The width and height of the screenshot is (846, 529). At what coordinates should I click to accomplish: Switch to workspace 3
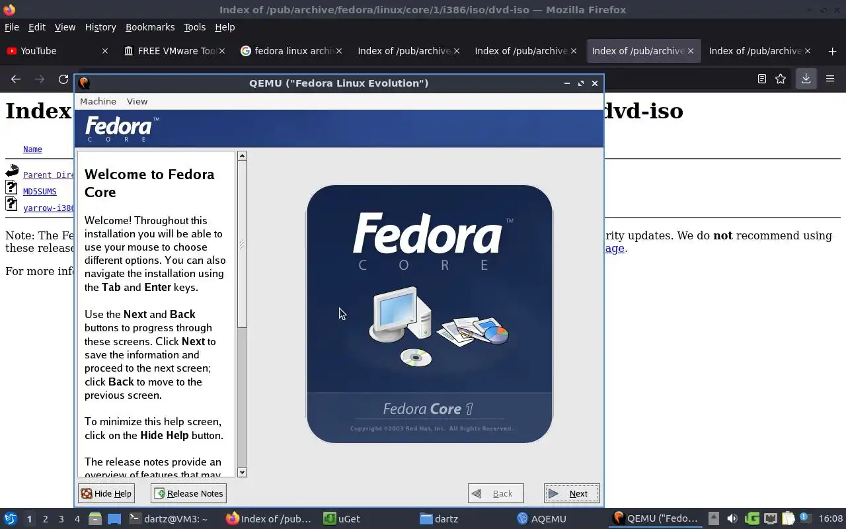pos(61,519)
